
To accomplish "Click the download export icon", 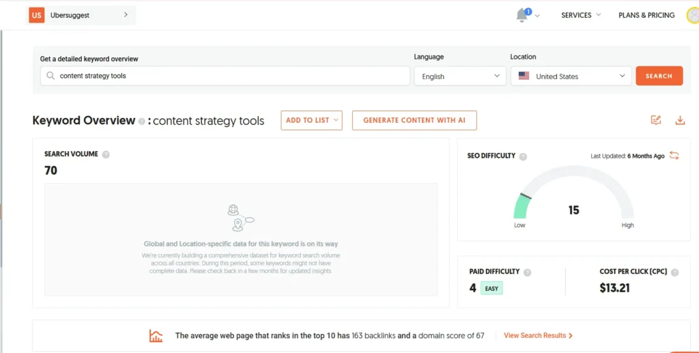I will click(x=680, y=120).
